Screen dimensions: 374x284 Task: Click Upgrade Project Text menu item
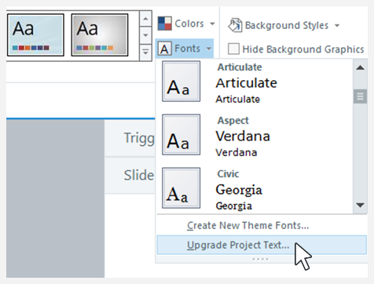point(262,245)
